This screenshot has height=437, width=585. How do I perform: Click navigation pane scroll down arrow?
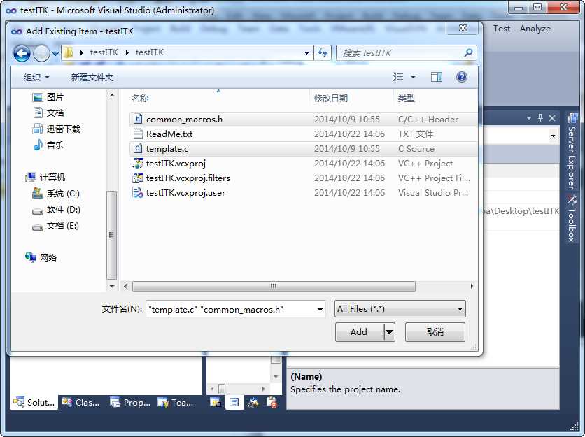coord(112,287)
